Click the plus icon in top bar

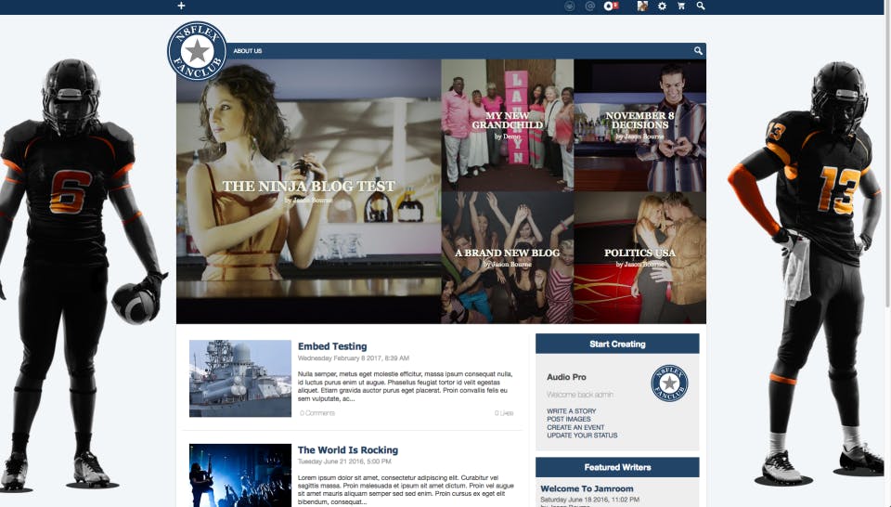(181, 6)
